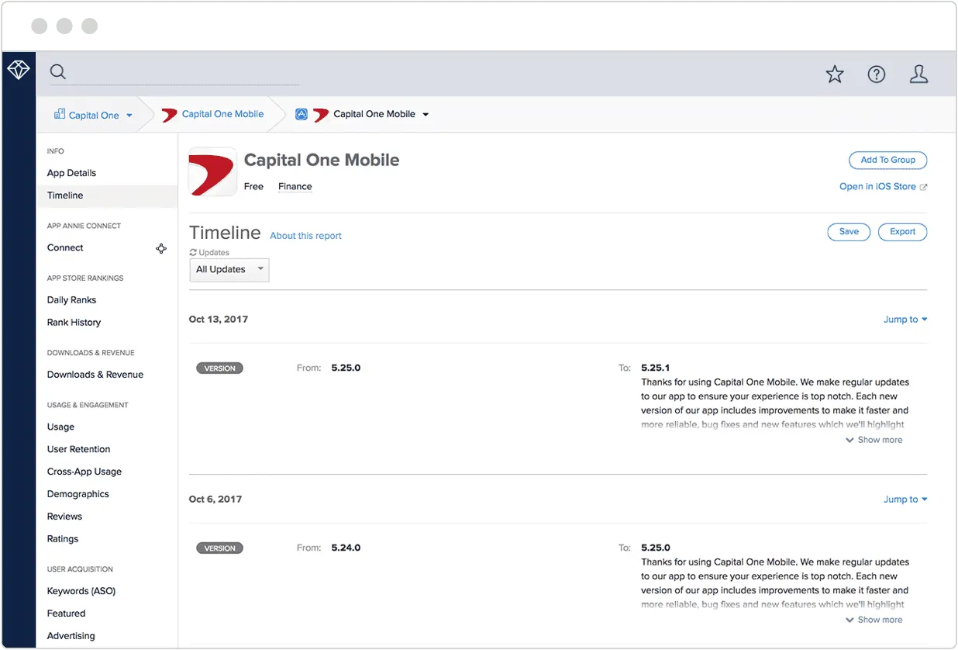Click Open in iOS Store link
The height and width of the screenshot is (650, 958).
(x=877, y=187)
